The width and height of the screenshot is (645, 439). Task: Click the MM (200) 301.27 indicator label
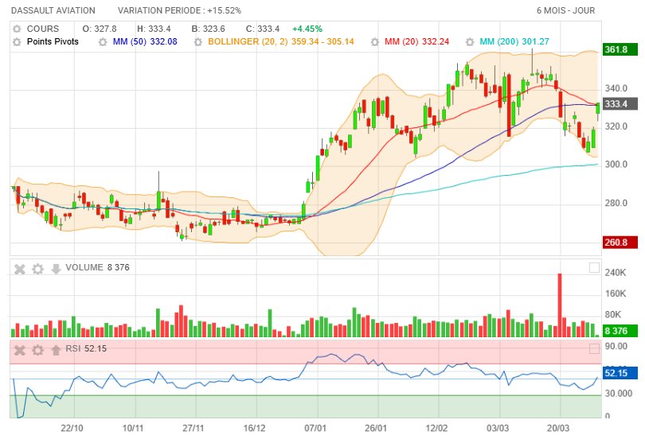tap(514, 41)
